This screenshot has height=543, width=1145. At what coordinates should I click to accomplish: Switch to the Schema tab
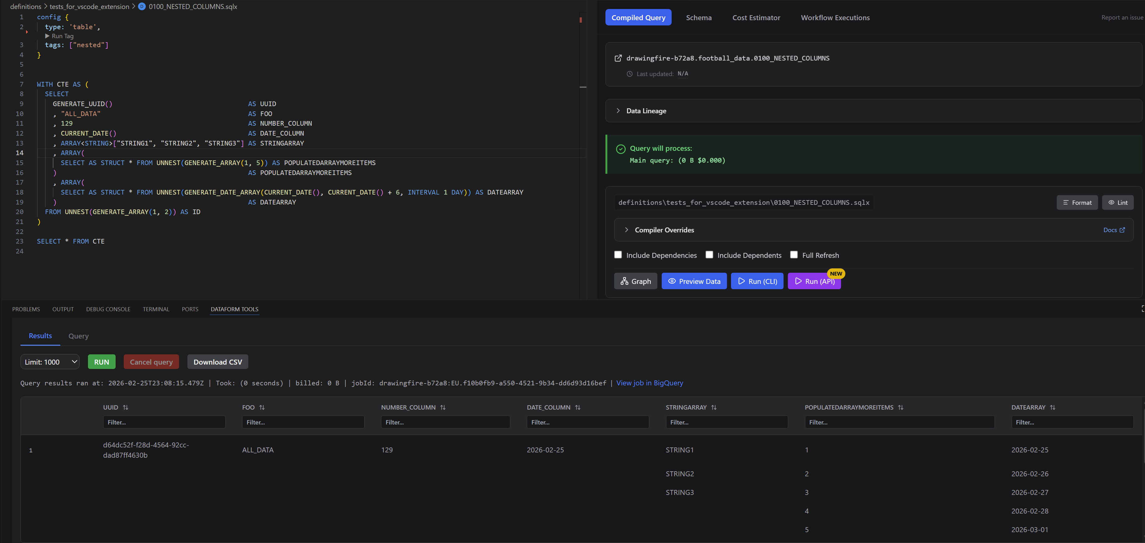[x=699, y=17]
